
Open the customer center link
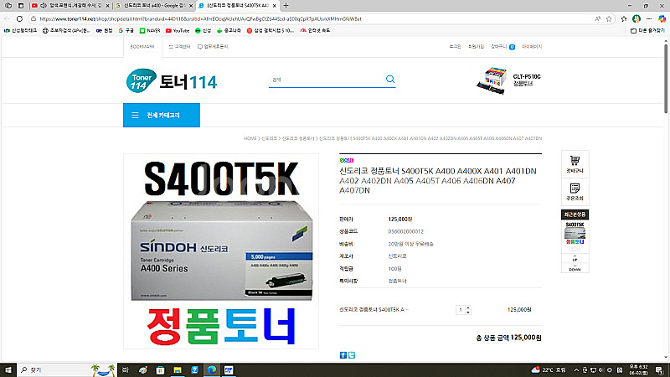point(179,47)
